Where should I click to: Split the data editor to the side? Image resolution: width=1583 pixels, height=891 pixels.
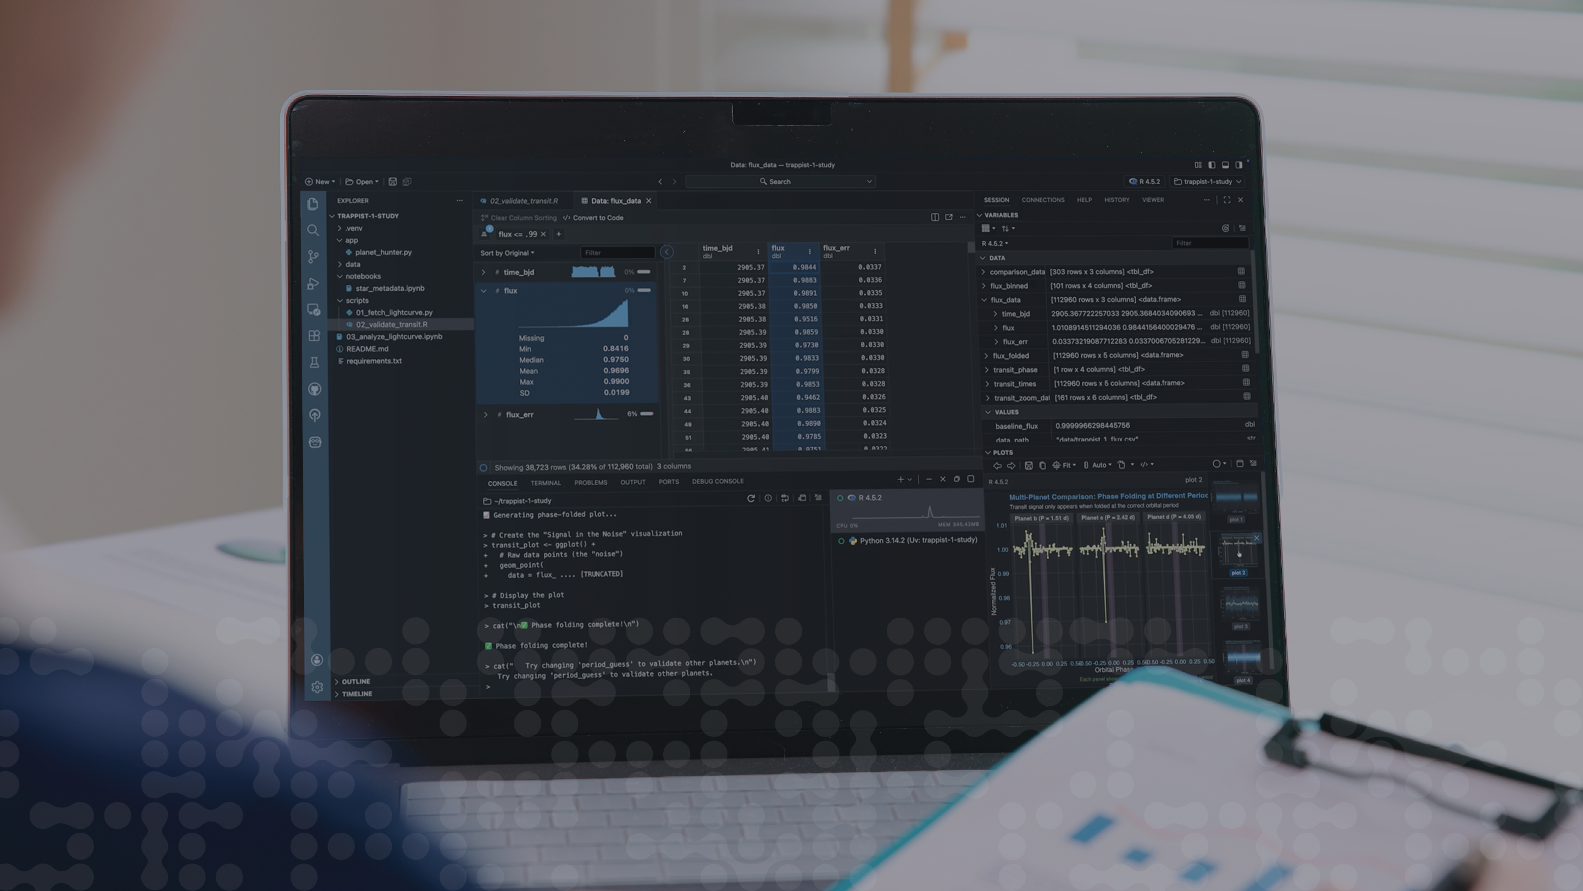tap(935, 217)
